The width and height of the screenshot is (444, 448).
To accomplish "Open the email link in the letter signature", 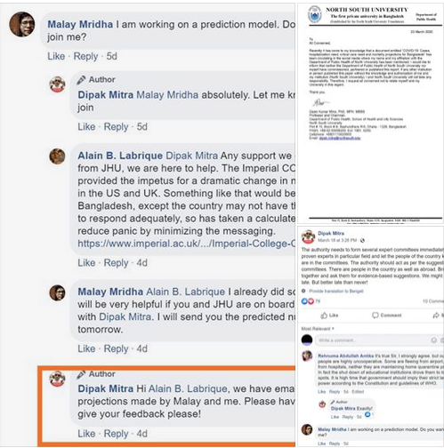I will [x=340, y=138].
